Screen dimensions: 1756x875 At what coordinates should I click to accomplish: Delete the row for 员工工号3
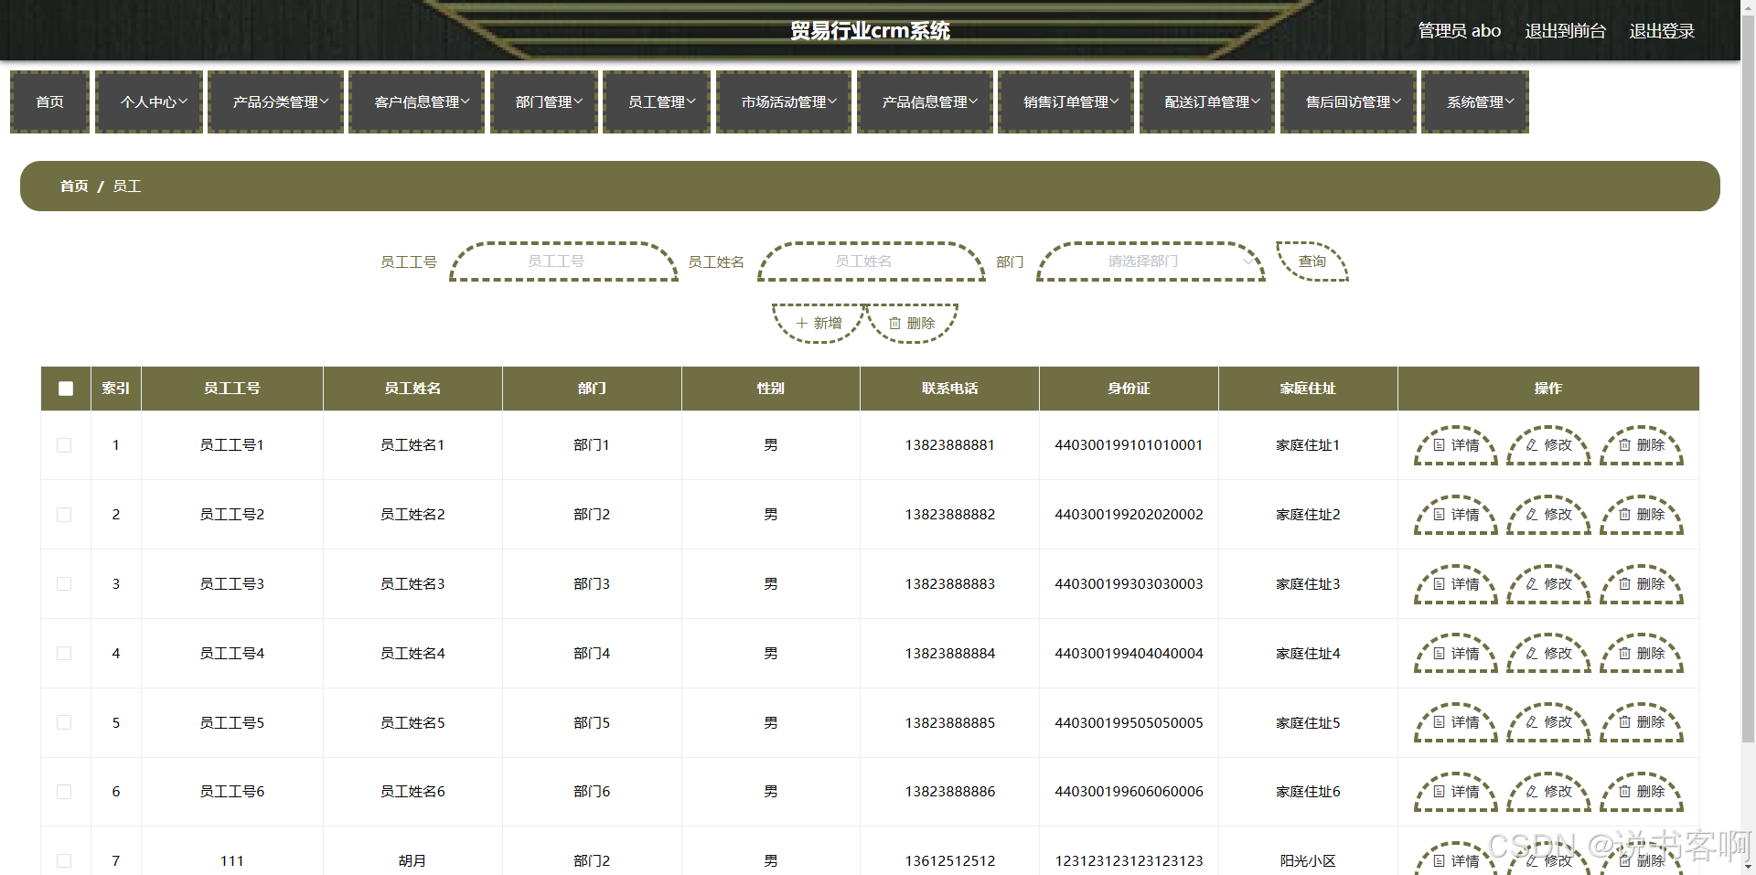1642,584
